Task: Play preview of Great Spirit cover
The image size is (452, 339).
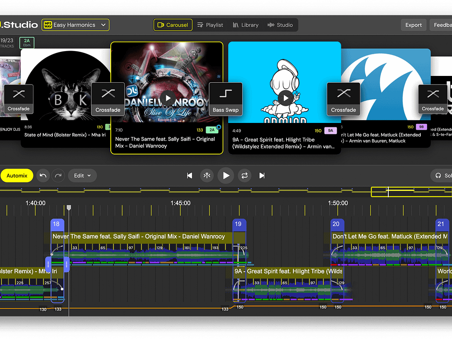Action: point(285,98)
